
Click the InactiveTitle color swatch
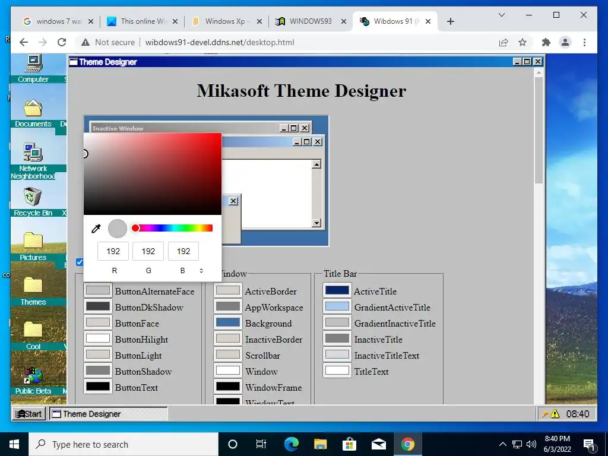point(337,338)
